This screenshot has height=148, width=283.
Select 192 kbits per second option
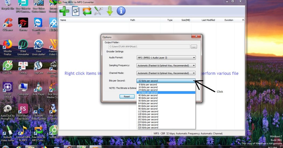pyautogui.click(x=166, y=119)
